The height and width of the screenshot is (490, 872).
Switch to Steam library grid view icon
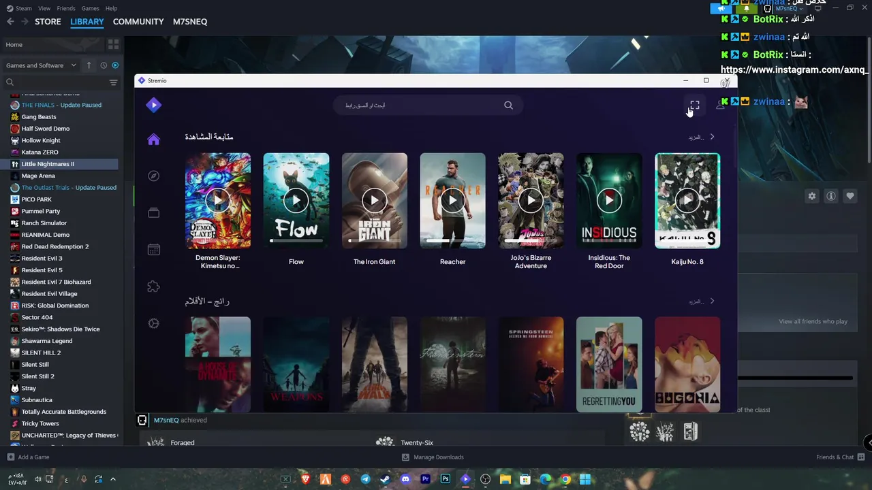point(113,44)
